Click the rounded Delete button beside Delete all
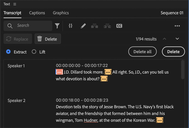 (173, 52)
